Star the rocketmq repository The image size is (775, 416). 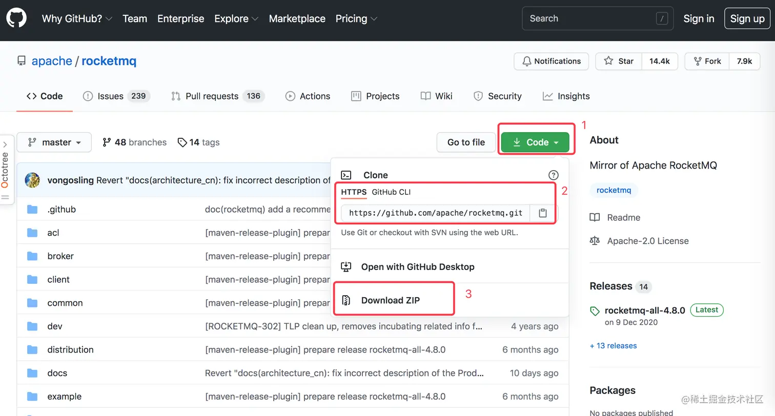(619, 61)
